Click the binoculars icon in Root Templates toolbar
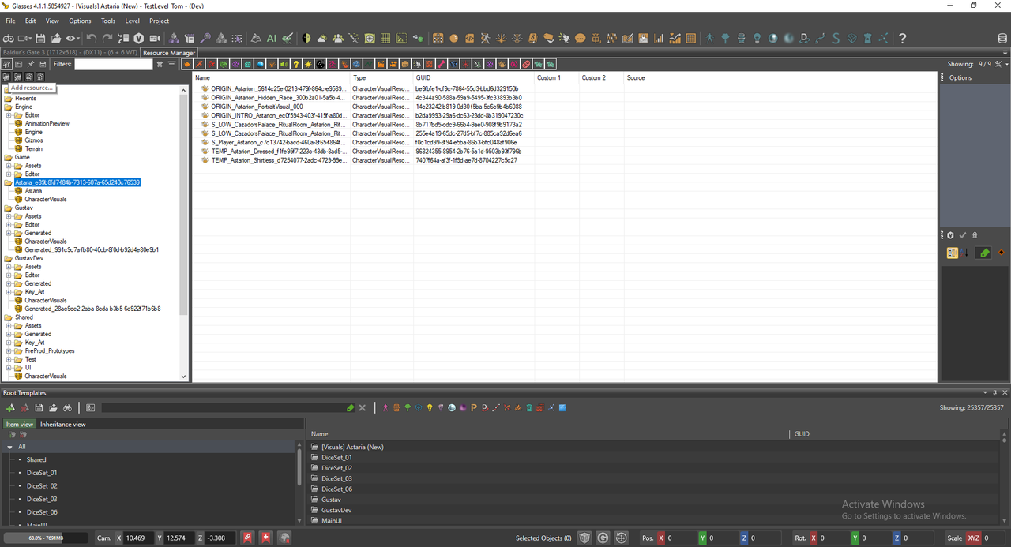Viewport: 1011px width, 547px height. [x=68, y=408]
